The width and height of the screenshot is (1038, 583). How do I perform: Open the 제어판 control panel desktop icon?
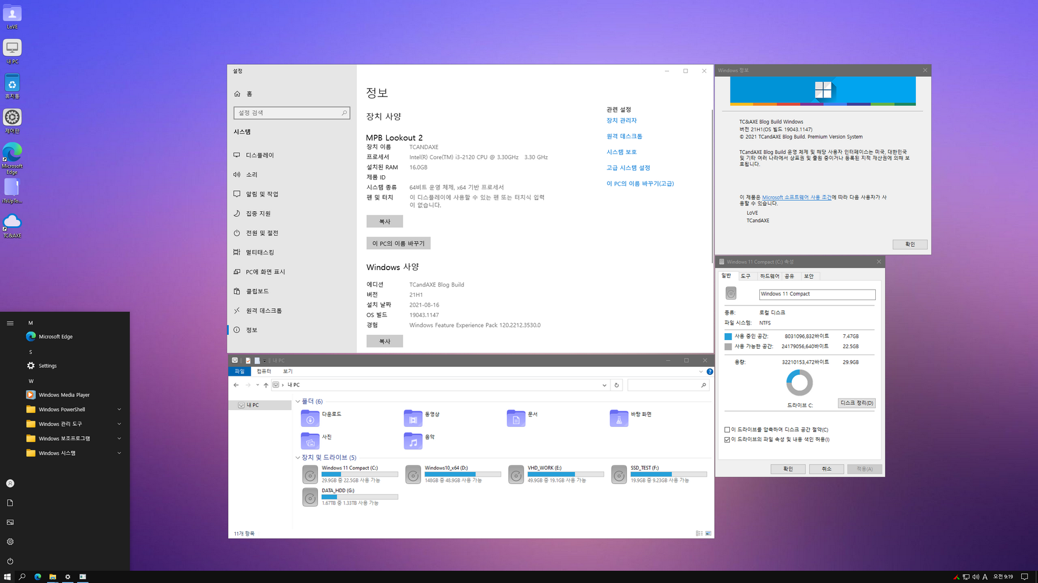[x=12, y=121]
